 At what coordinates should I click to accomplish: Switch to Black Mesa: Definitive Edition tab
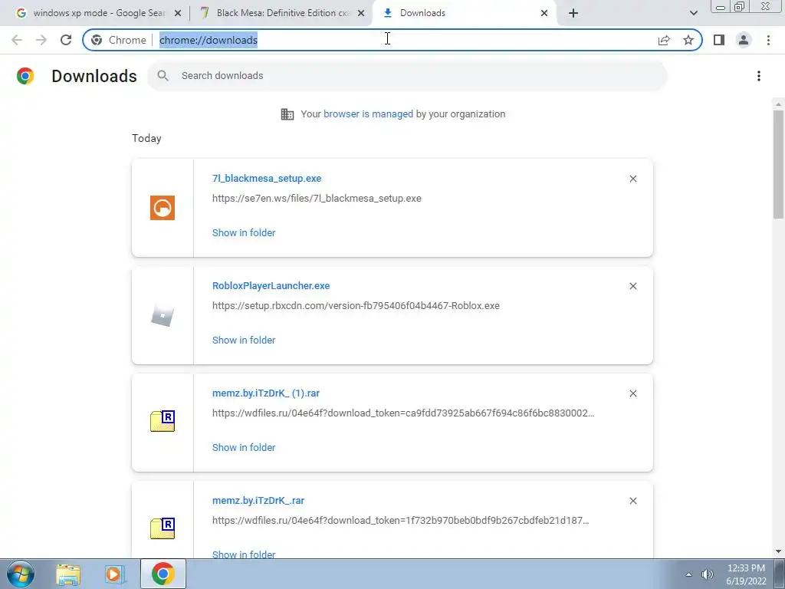281,13
